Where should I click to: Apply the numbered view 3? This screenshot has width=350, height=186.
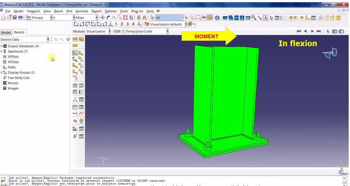click(x=128, y=24)
